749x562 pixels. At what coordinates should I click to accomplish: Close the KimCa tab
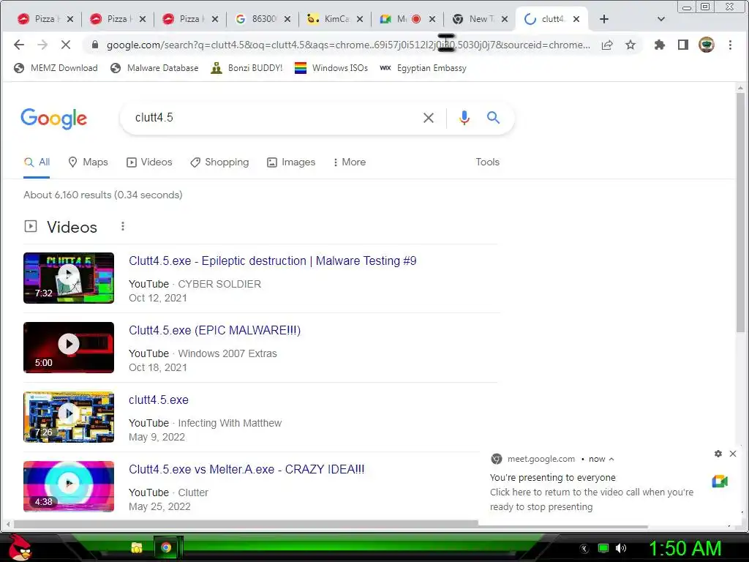point(360,19)
